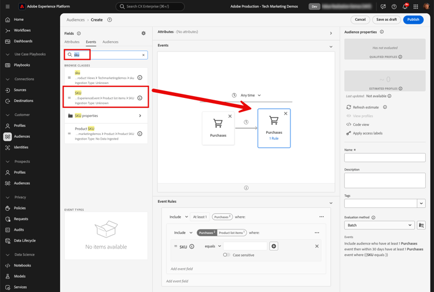Switch to the Attributes fields tab

pos(72,42)
